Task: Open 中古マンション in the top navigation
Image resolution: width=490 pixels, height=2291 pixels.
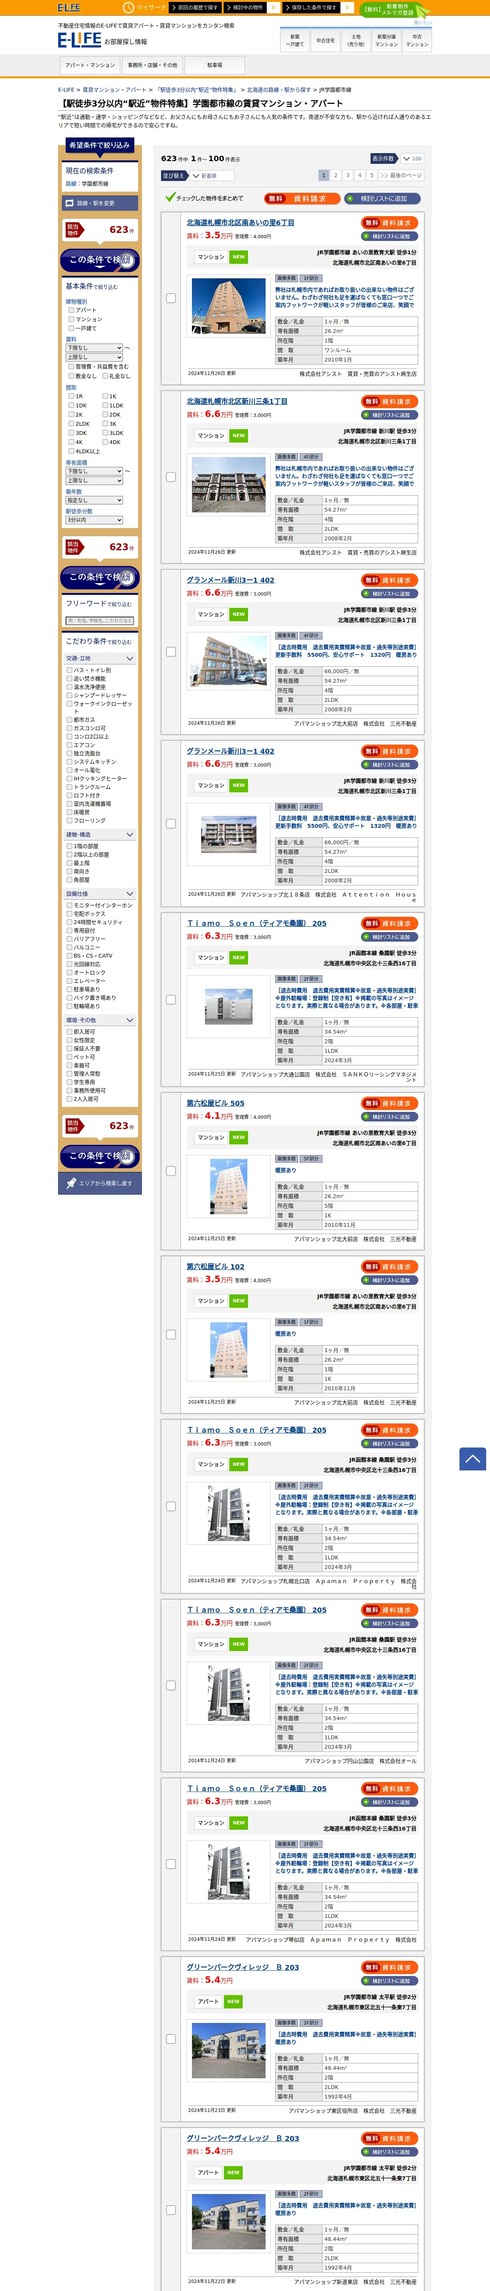Action: pos(417,40)
